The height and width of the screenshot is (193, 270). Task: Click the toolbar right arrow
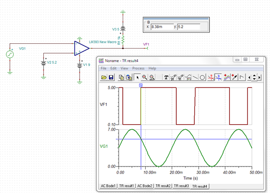[259, 78]
